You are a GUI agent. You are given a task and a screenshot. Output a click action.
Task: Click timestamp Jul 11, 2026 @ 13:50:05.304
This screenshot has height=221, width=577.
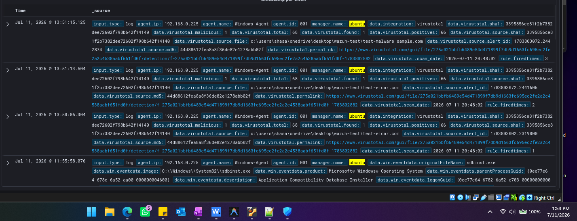50,115
